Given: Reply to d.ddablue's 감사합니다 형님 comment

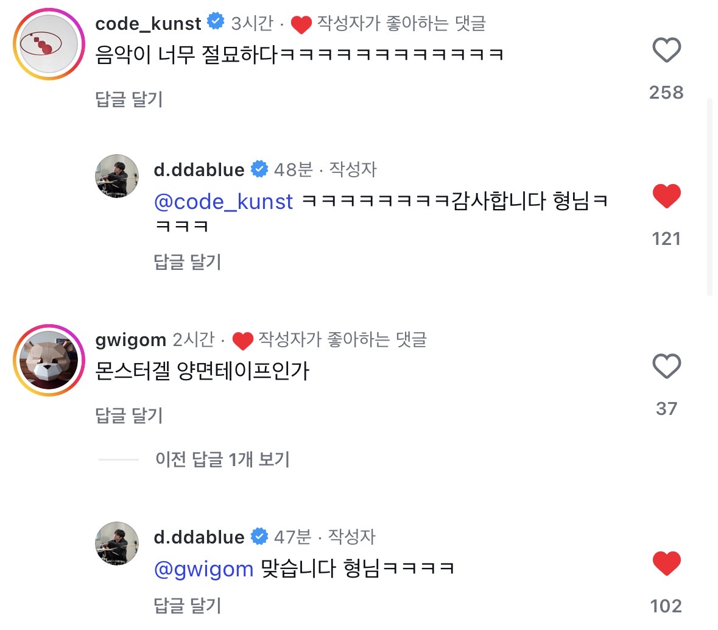Looking at the screenshot, I should point(188,261).
